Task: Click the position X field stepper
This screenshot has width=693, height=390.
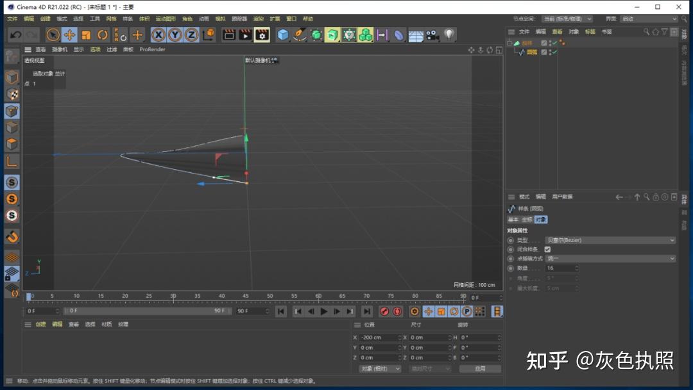Action: point(399,337)
